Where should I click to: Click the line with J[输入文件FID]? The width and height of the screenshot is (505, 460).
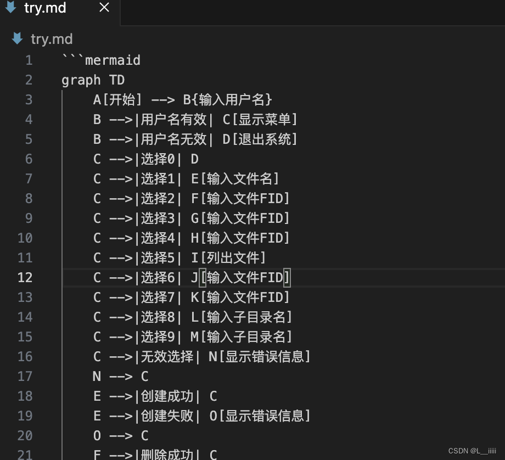pyautogui.click(x=192, y=277)
